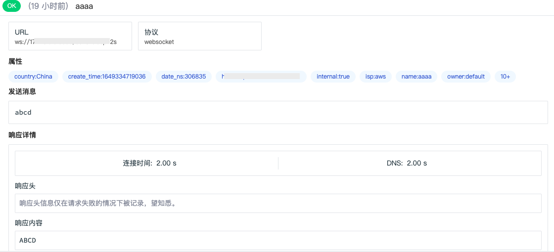Click the create_time:1649334719036 tag
The width and height of the screenshot is (554, 252).
coord(107,77)
